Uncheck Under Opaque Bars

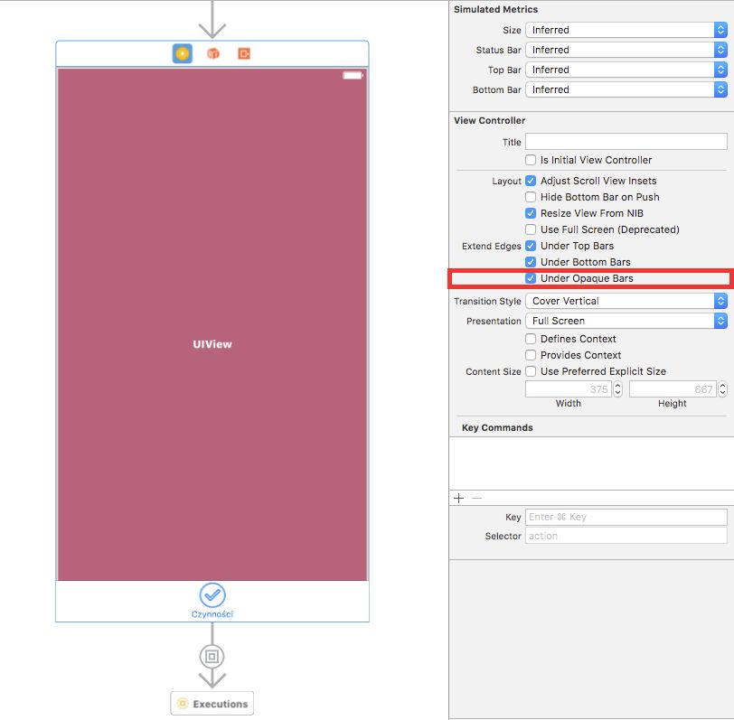[531, 278]
